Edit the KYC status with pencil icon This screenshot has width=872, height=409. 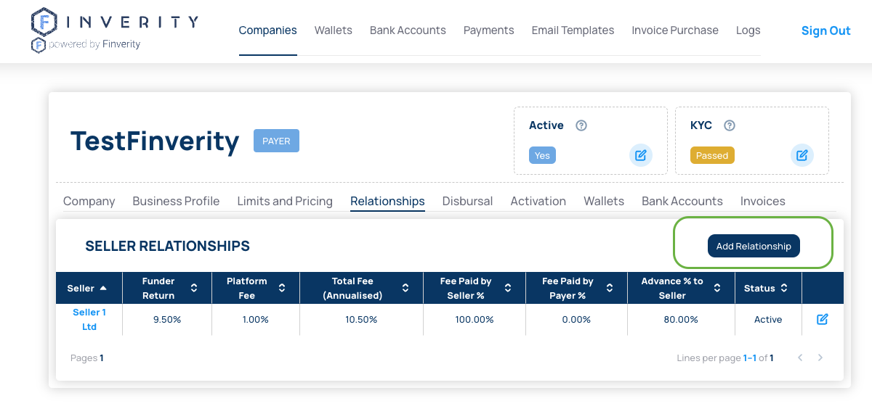coord(802,155)
